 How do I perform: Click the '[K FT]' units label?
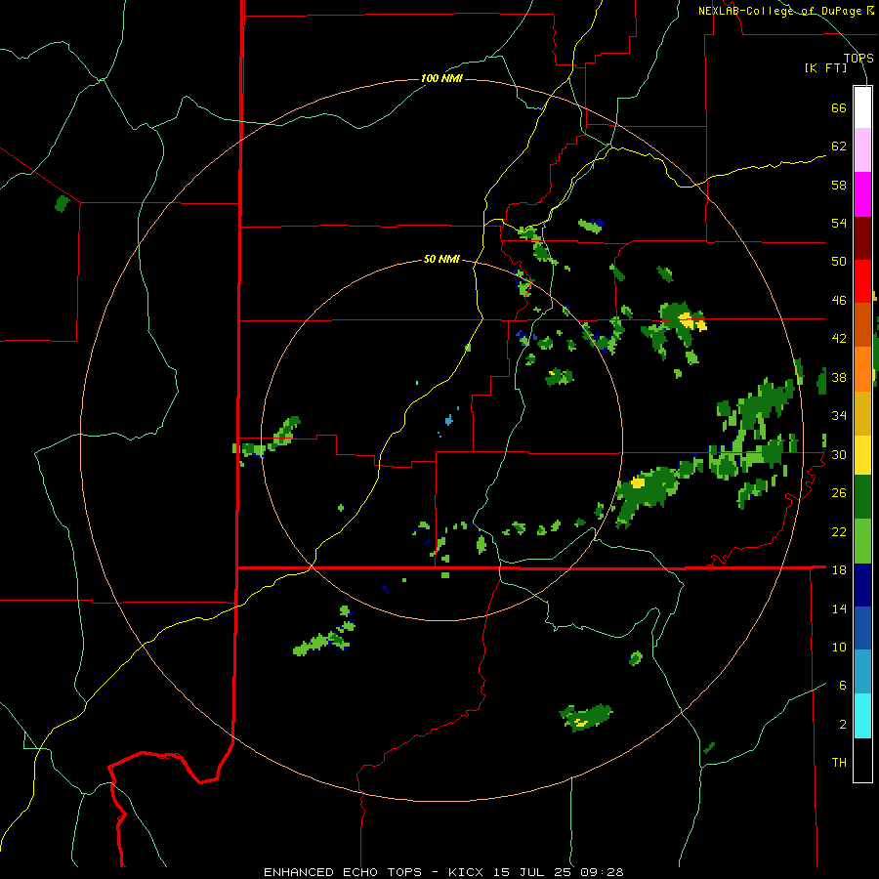825,67
